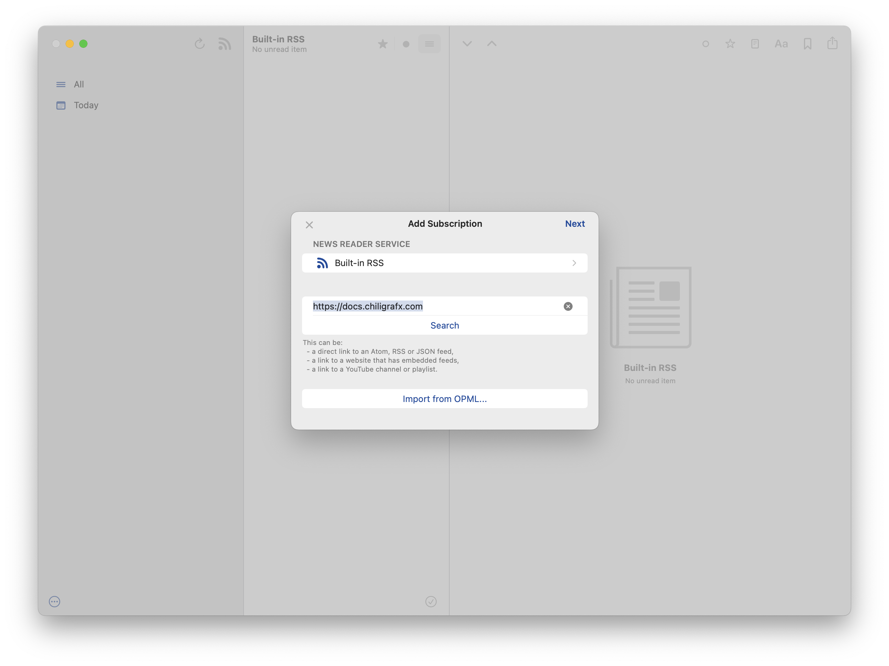
Task: Click Next in the Add Subscription dialog
Action: click(575, 224)
